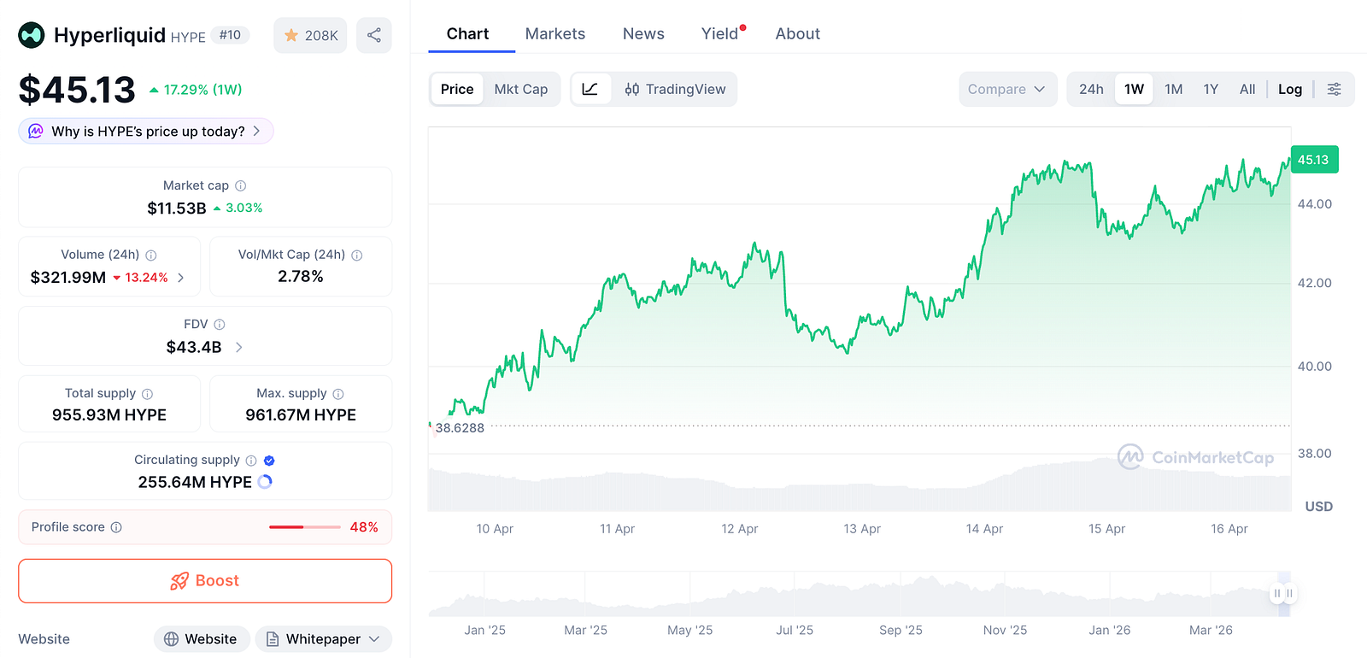Click the 955.93M HYPE total supply value
This screenshot has height=658, width=1367.
pyautogui.click(x=109, y=415)
